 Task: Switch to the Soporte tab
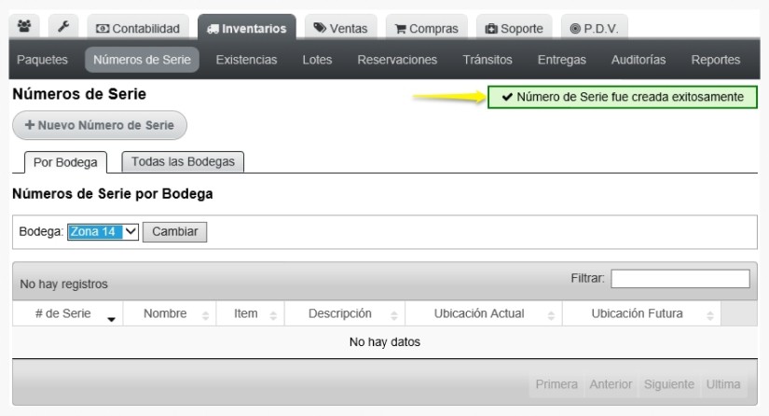(x=514, y=28)
